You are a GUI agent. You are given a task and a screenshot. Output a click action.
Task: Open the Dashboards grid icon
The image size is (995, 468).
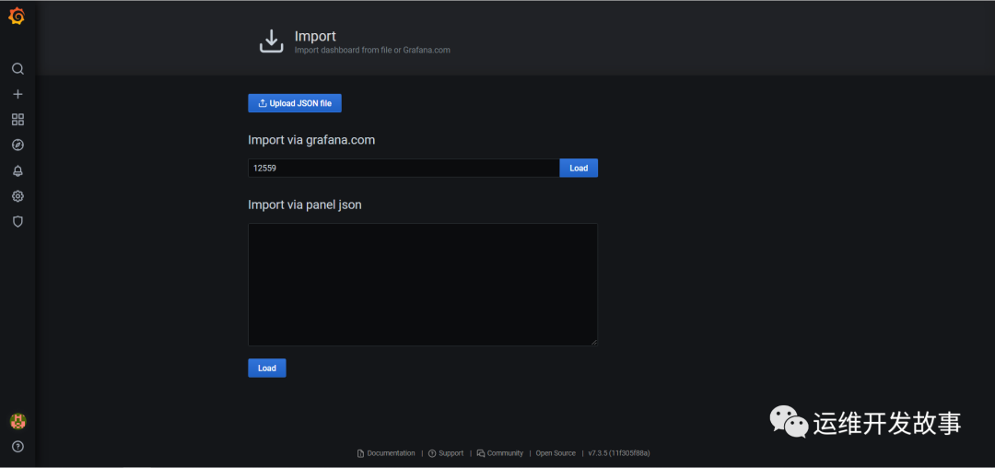point(18,119)
